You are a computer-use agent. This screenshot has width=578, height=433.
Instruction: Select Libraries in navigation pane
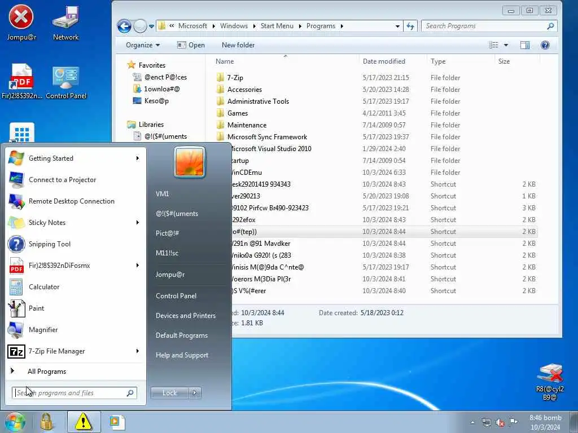point(151,125)
